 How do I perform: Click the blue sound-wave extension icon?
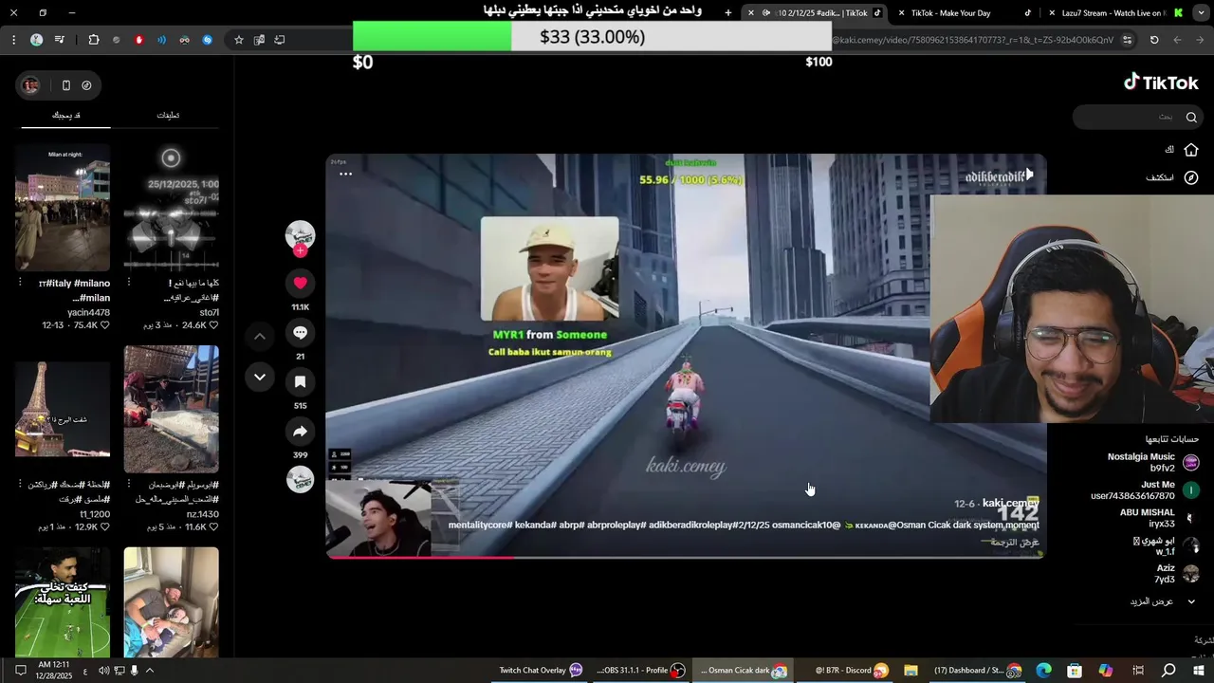[161, 40]
